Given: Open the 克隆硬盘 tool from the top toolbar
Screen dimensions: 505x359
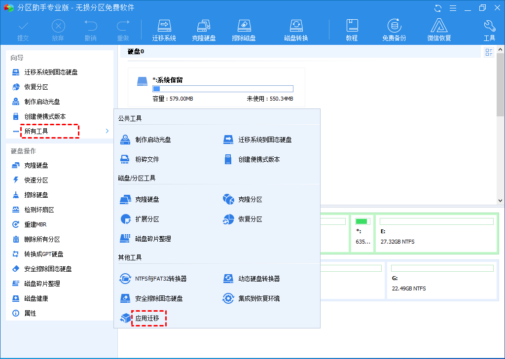Looking at the screenshot, I should pyautogui.click(x=204, y=29).
